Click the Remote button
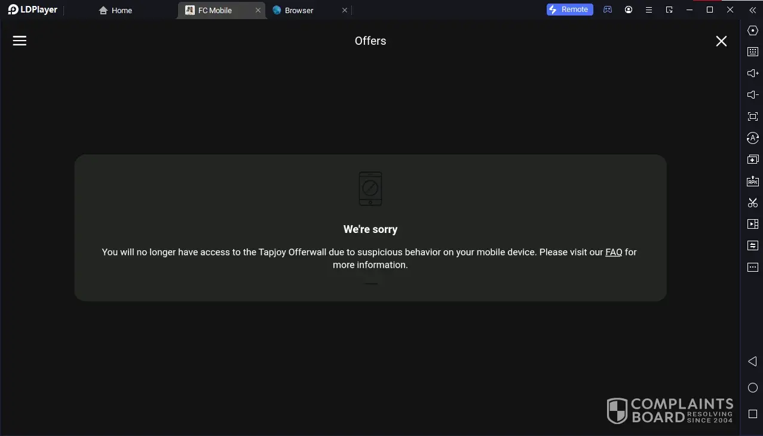This screenshot has width=763, height=436. click(569, 10)
